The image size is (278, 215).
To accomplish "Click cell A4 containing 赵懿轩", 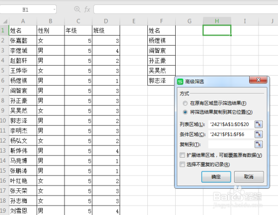I will click(23, 60).
